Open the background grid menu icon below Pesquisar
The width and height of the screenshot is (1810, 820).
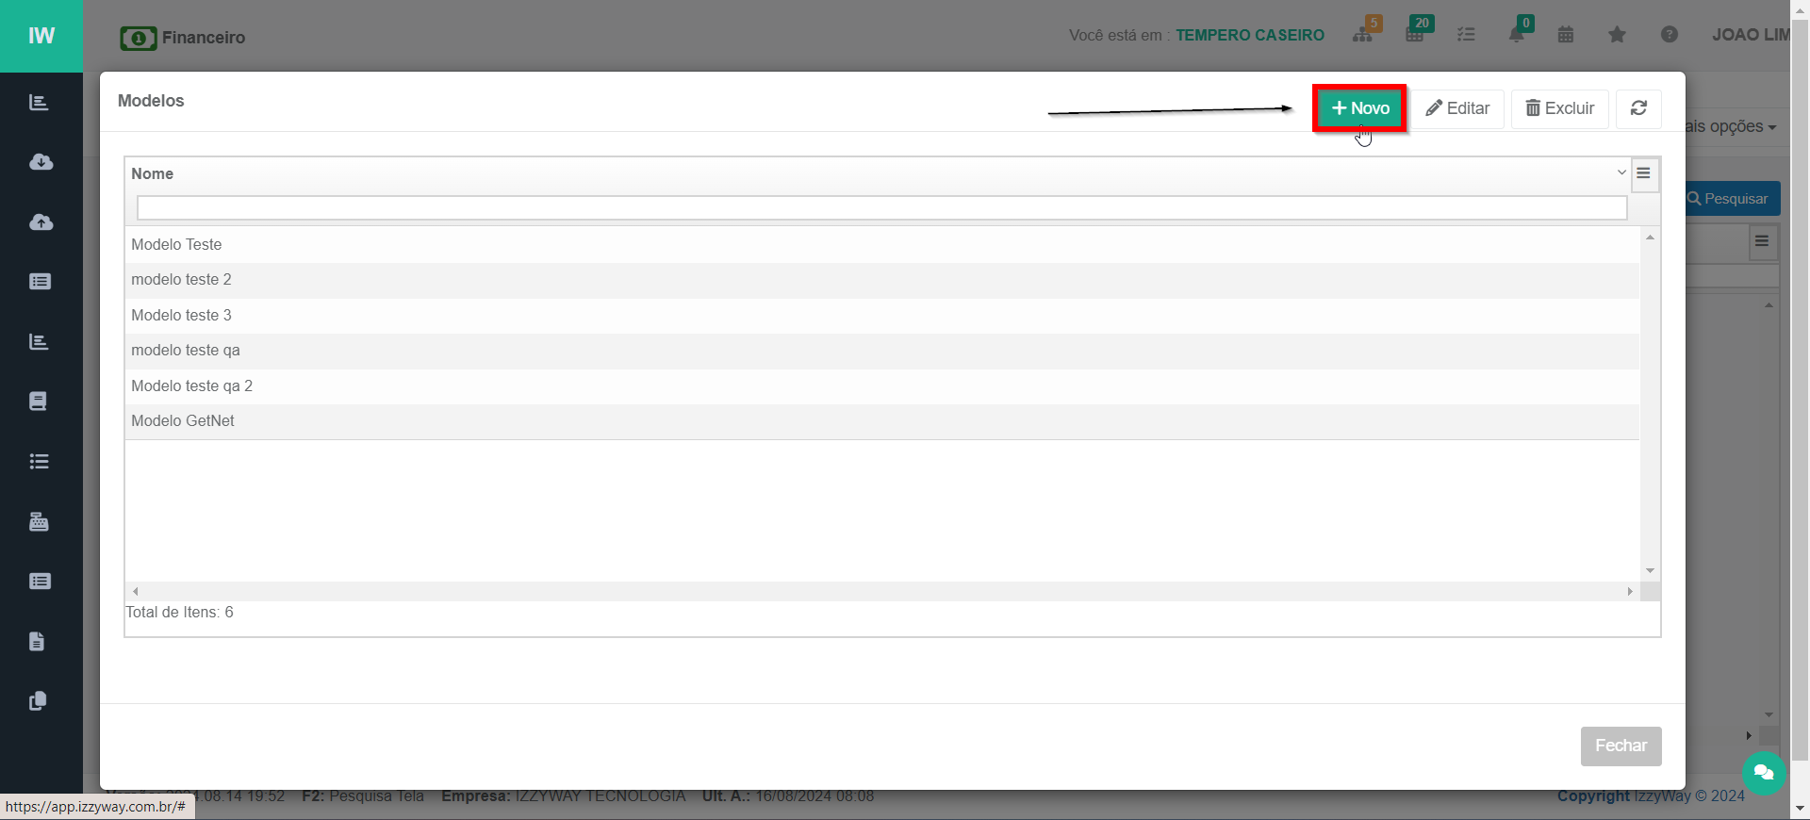pos(1762,241)
